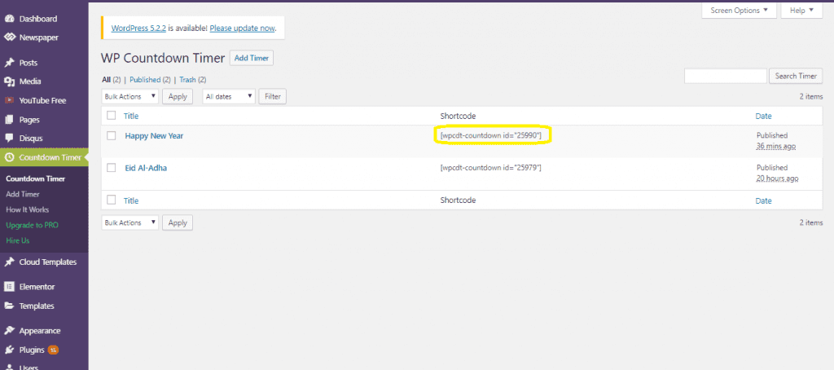Image resolution: width=834 pixels, height=370 pixels.
Task: Open Elementor menu item
Action: pyautogui.click(x=37, y=286)
